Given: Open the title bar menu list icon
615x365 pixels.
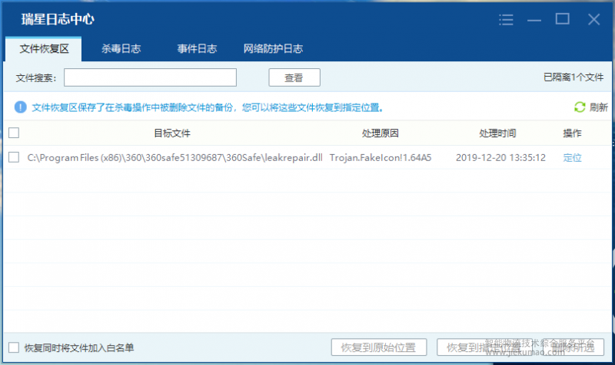Looking at the screenshot, I should [x=505, y=19].
